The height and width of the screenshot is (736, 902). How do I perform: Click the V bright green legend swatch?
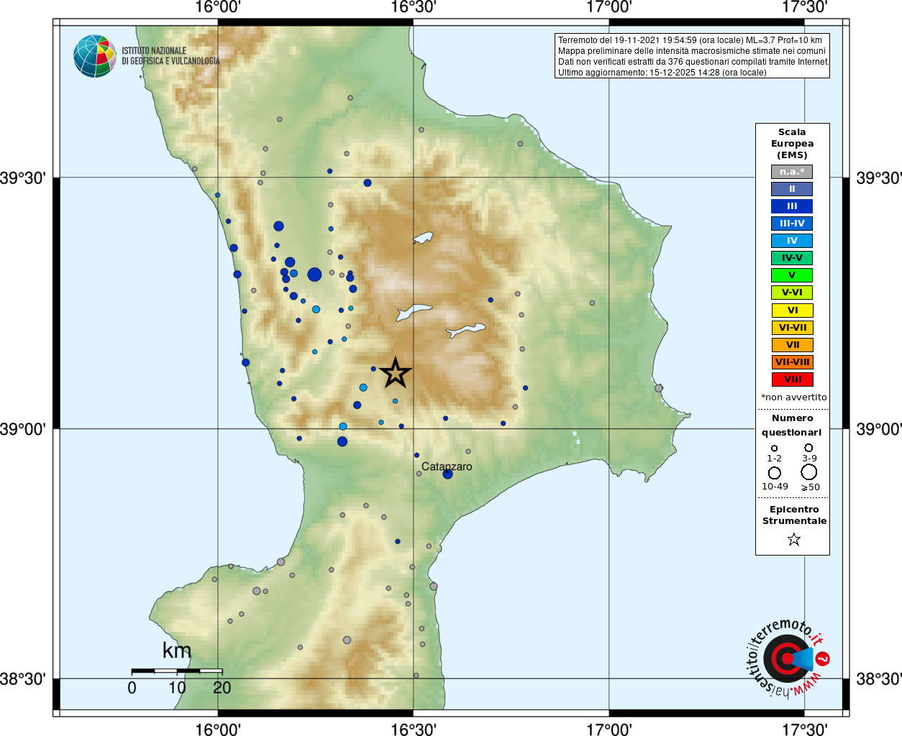tap(792, 275)
